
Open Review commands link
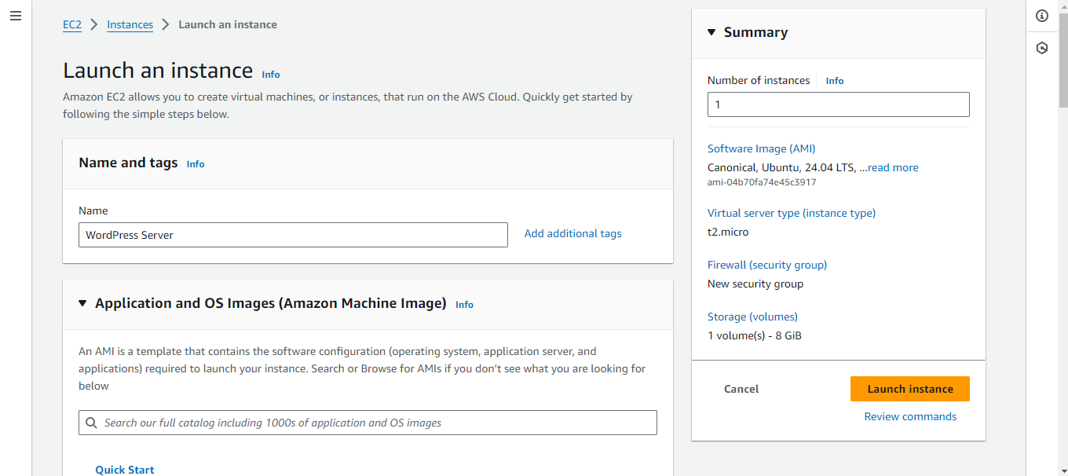point(910,416)
